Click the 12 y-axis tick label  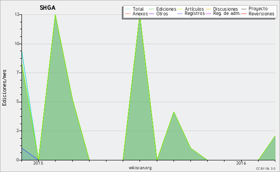(x=17, y=14)
